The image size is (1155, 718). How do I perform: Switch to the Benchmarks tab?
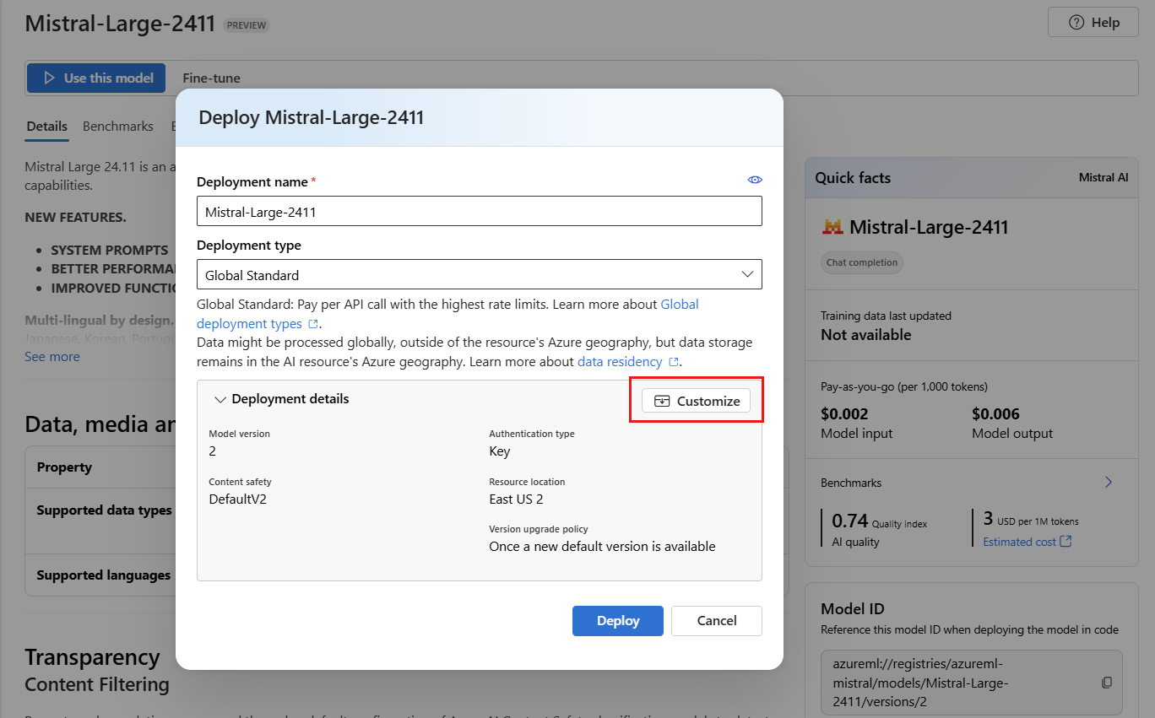point(118,126)
